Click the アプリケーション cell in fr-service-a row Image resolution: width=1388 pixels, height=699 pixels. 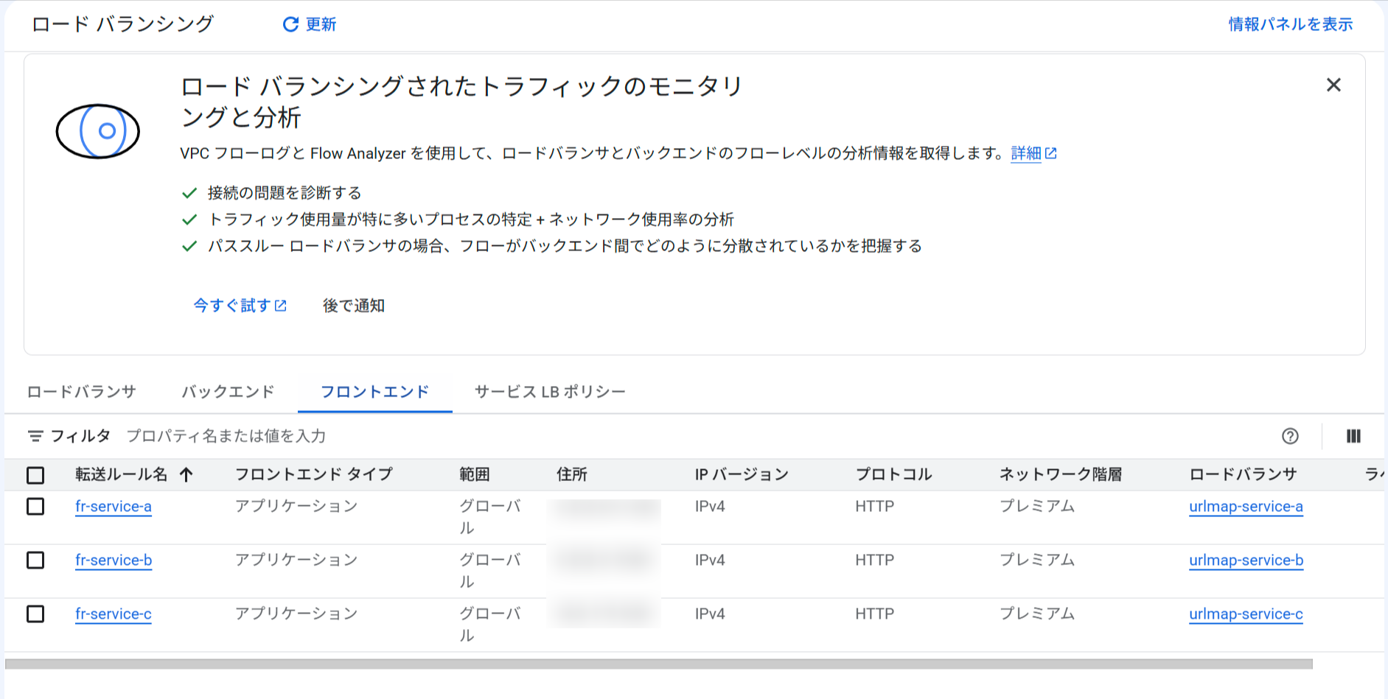pyautogui.click(x=296, y=506)
